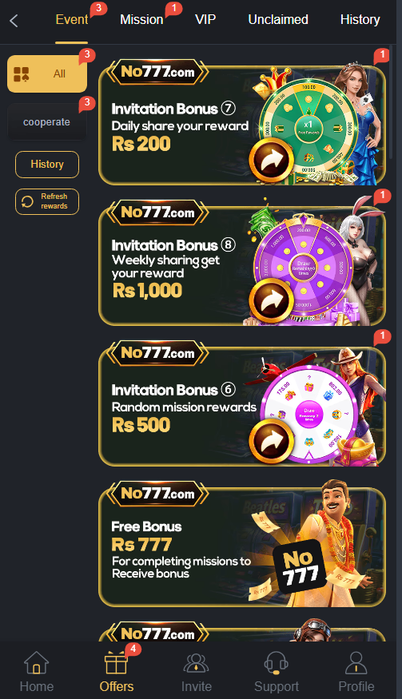Click the History button in left sidebar
The height and width of the screenshot is (699, 402).
(x=47, y=165)
